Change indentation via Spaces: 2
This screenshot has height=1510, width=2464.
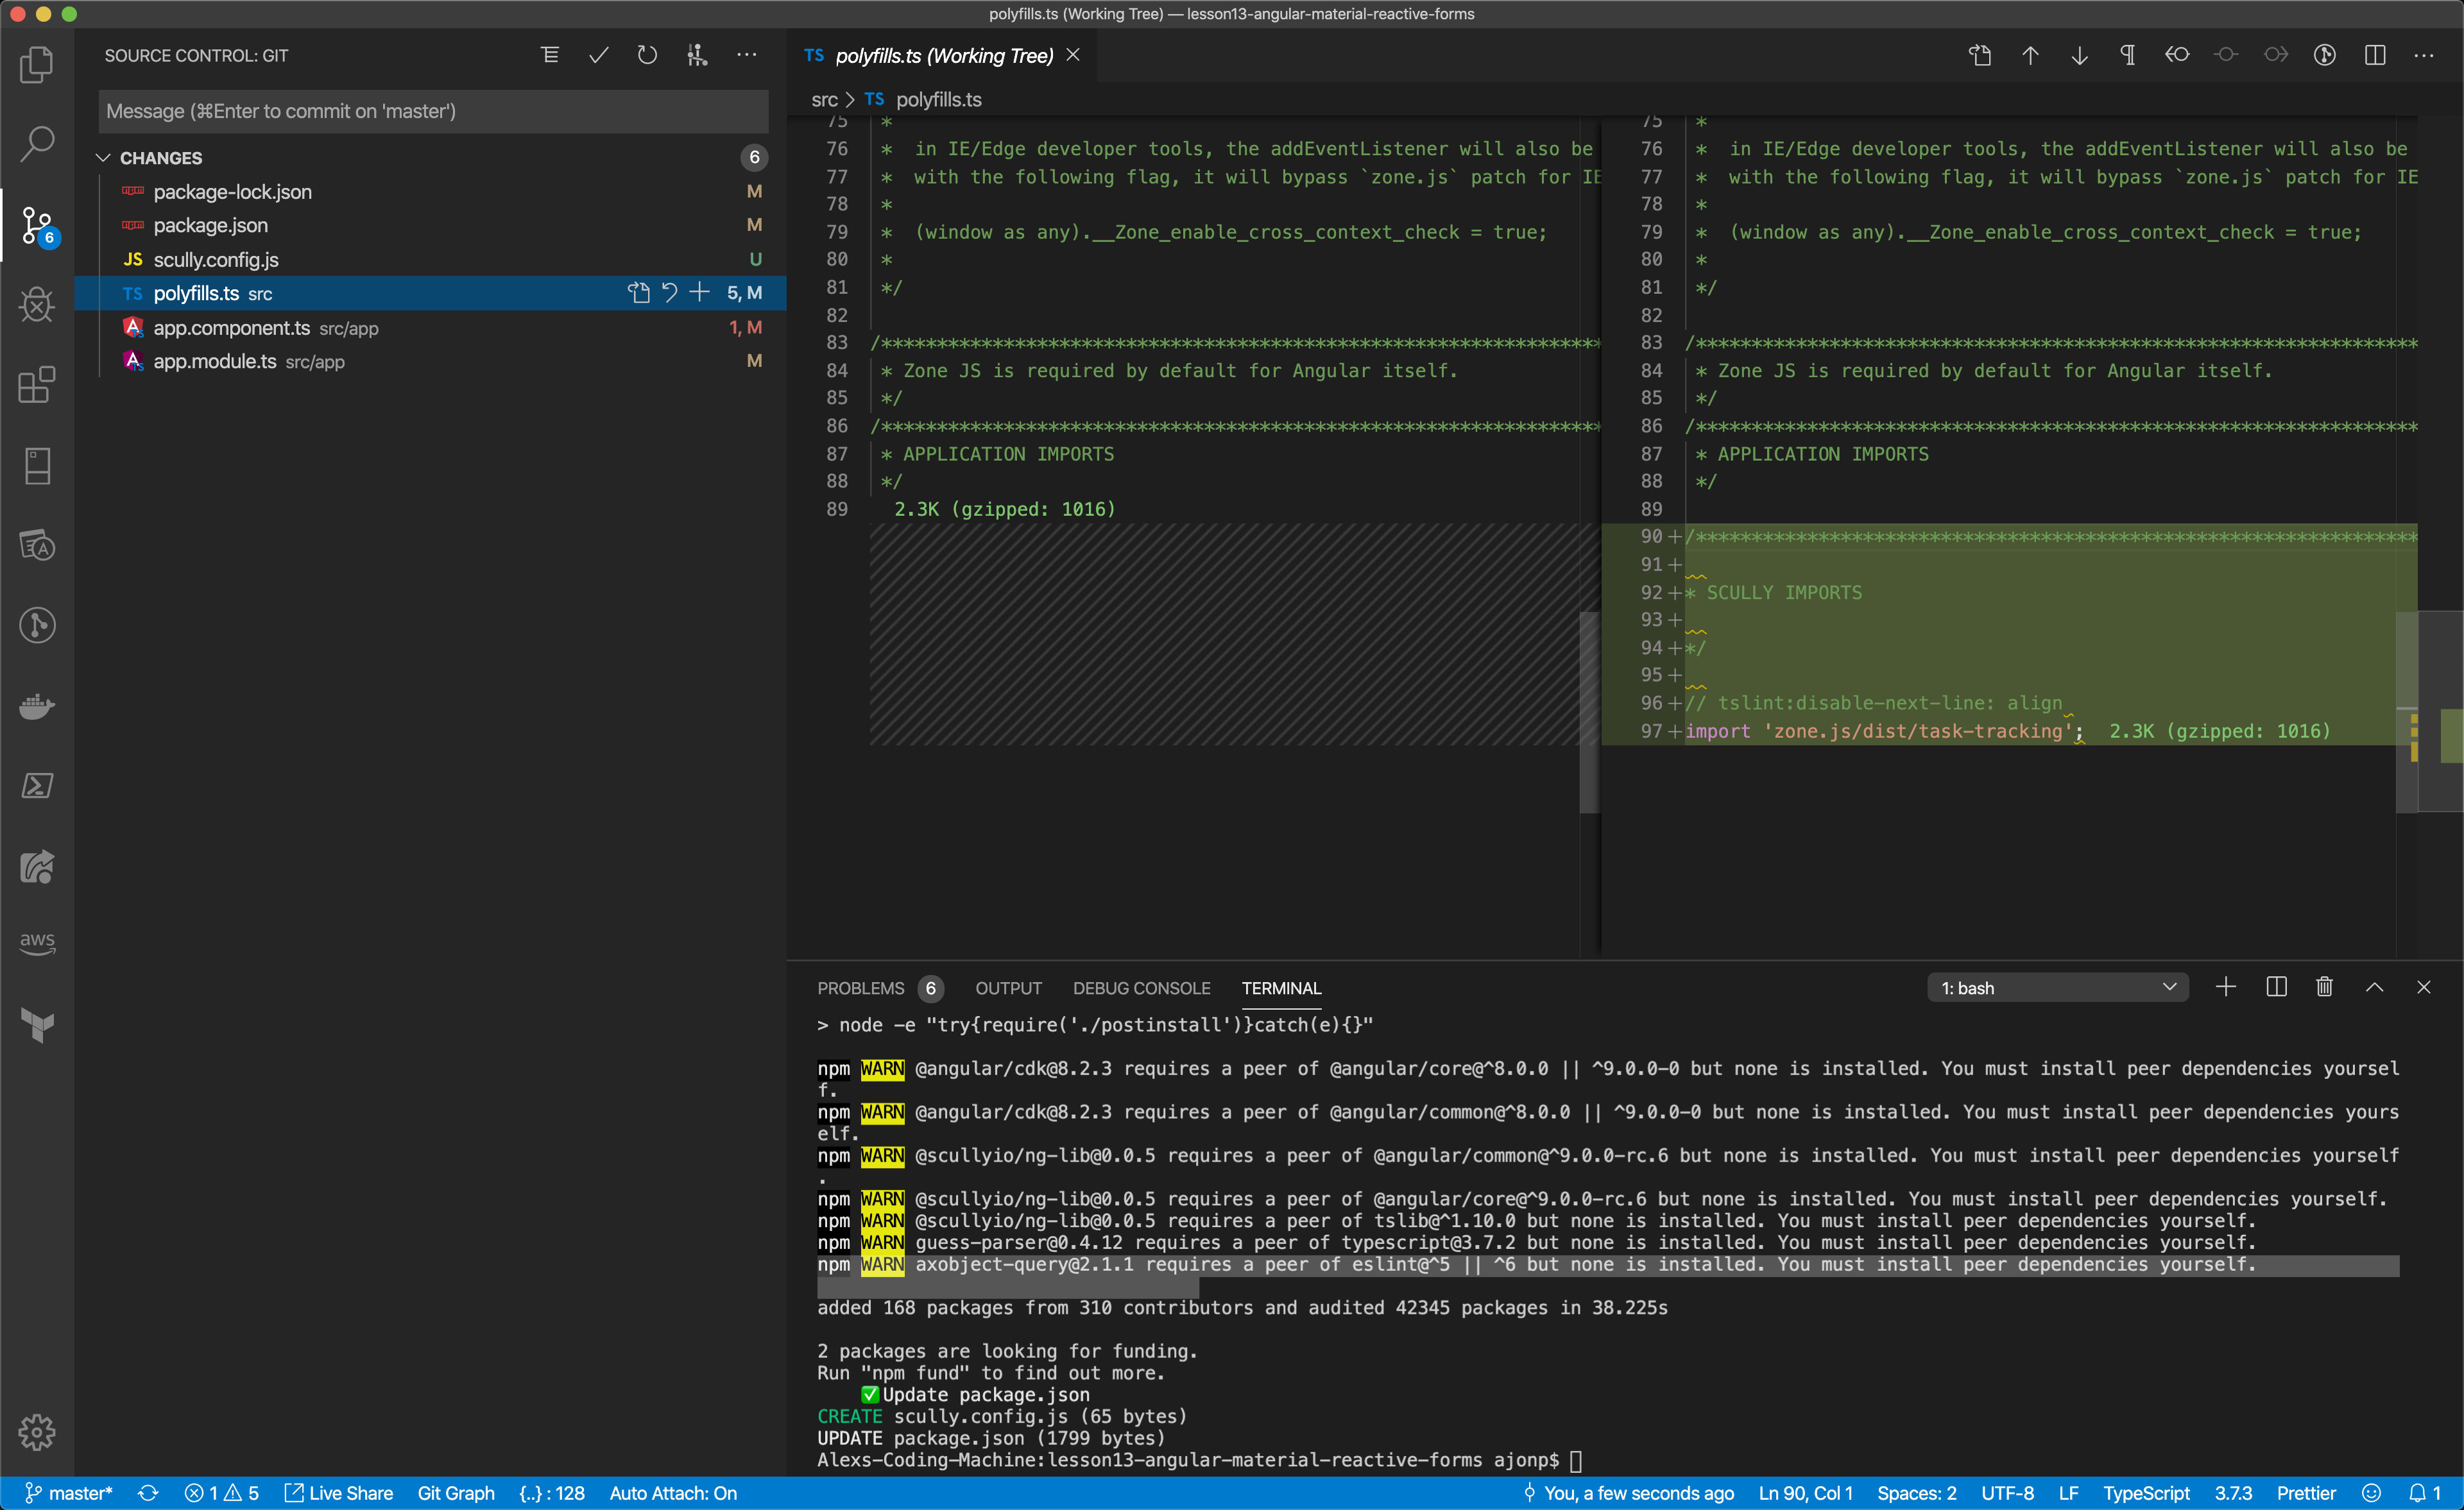[x=1916, y=1493]
